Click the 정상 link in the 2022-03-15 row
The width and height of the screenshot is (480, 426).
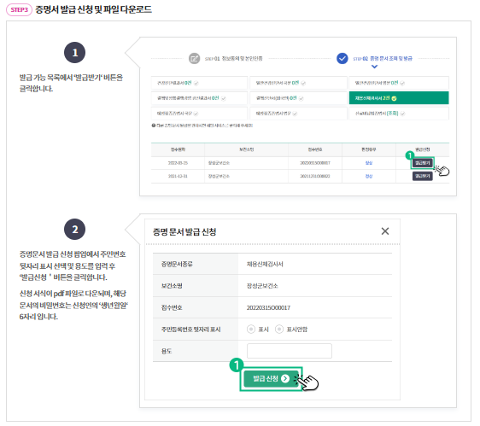tap(369, 163)
